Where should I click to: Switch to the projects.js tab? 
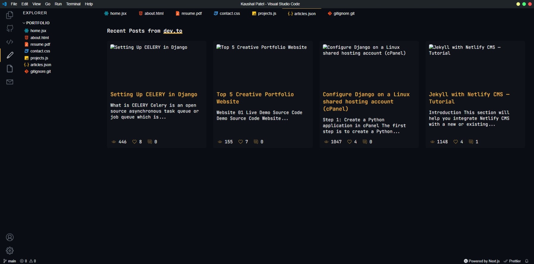[264, 13]
